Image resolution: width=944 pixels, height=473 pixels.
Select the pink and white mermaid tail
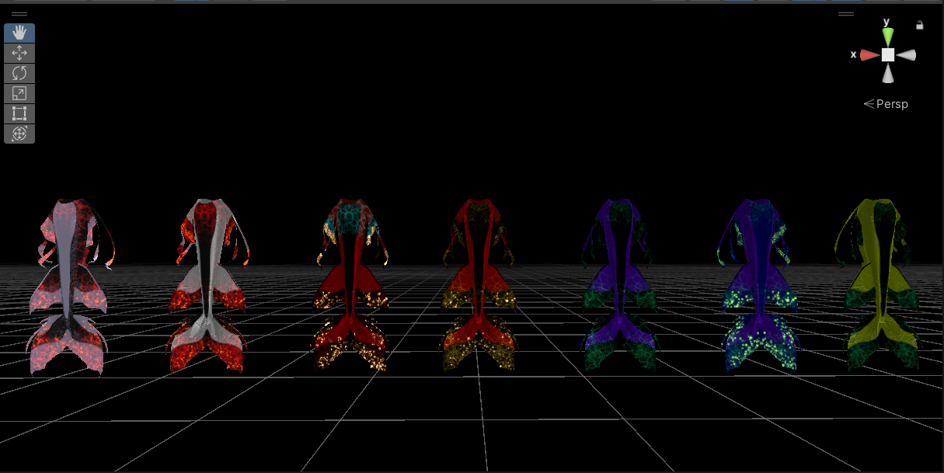(x=68, y=287)
